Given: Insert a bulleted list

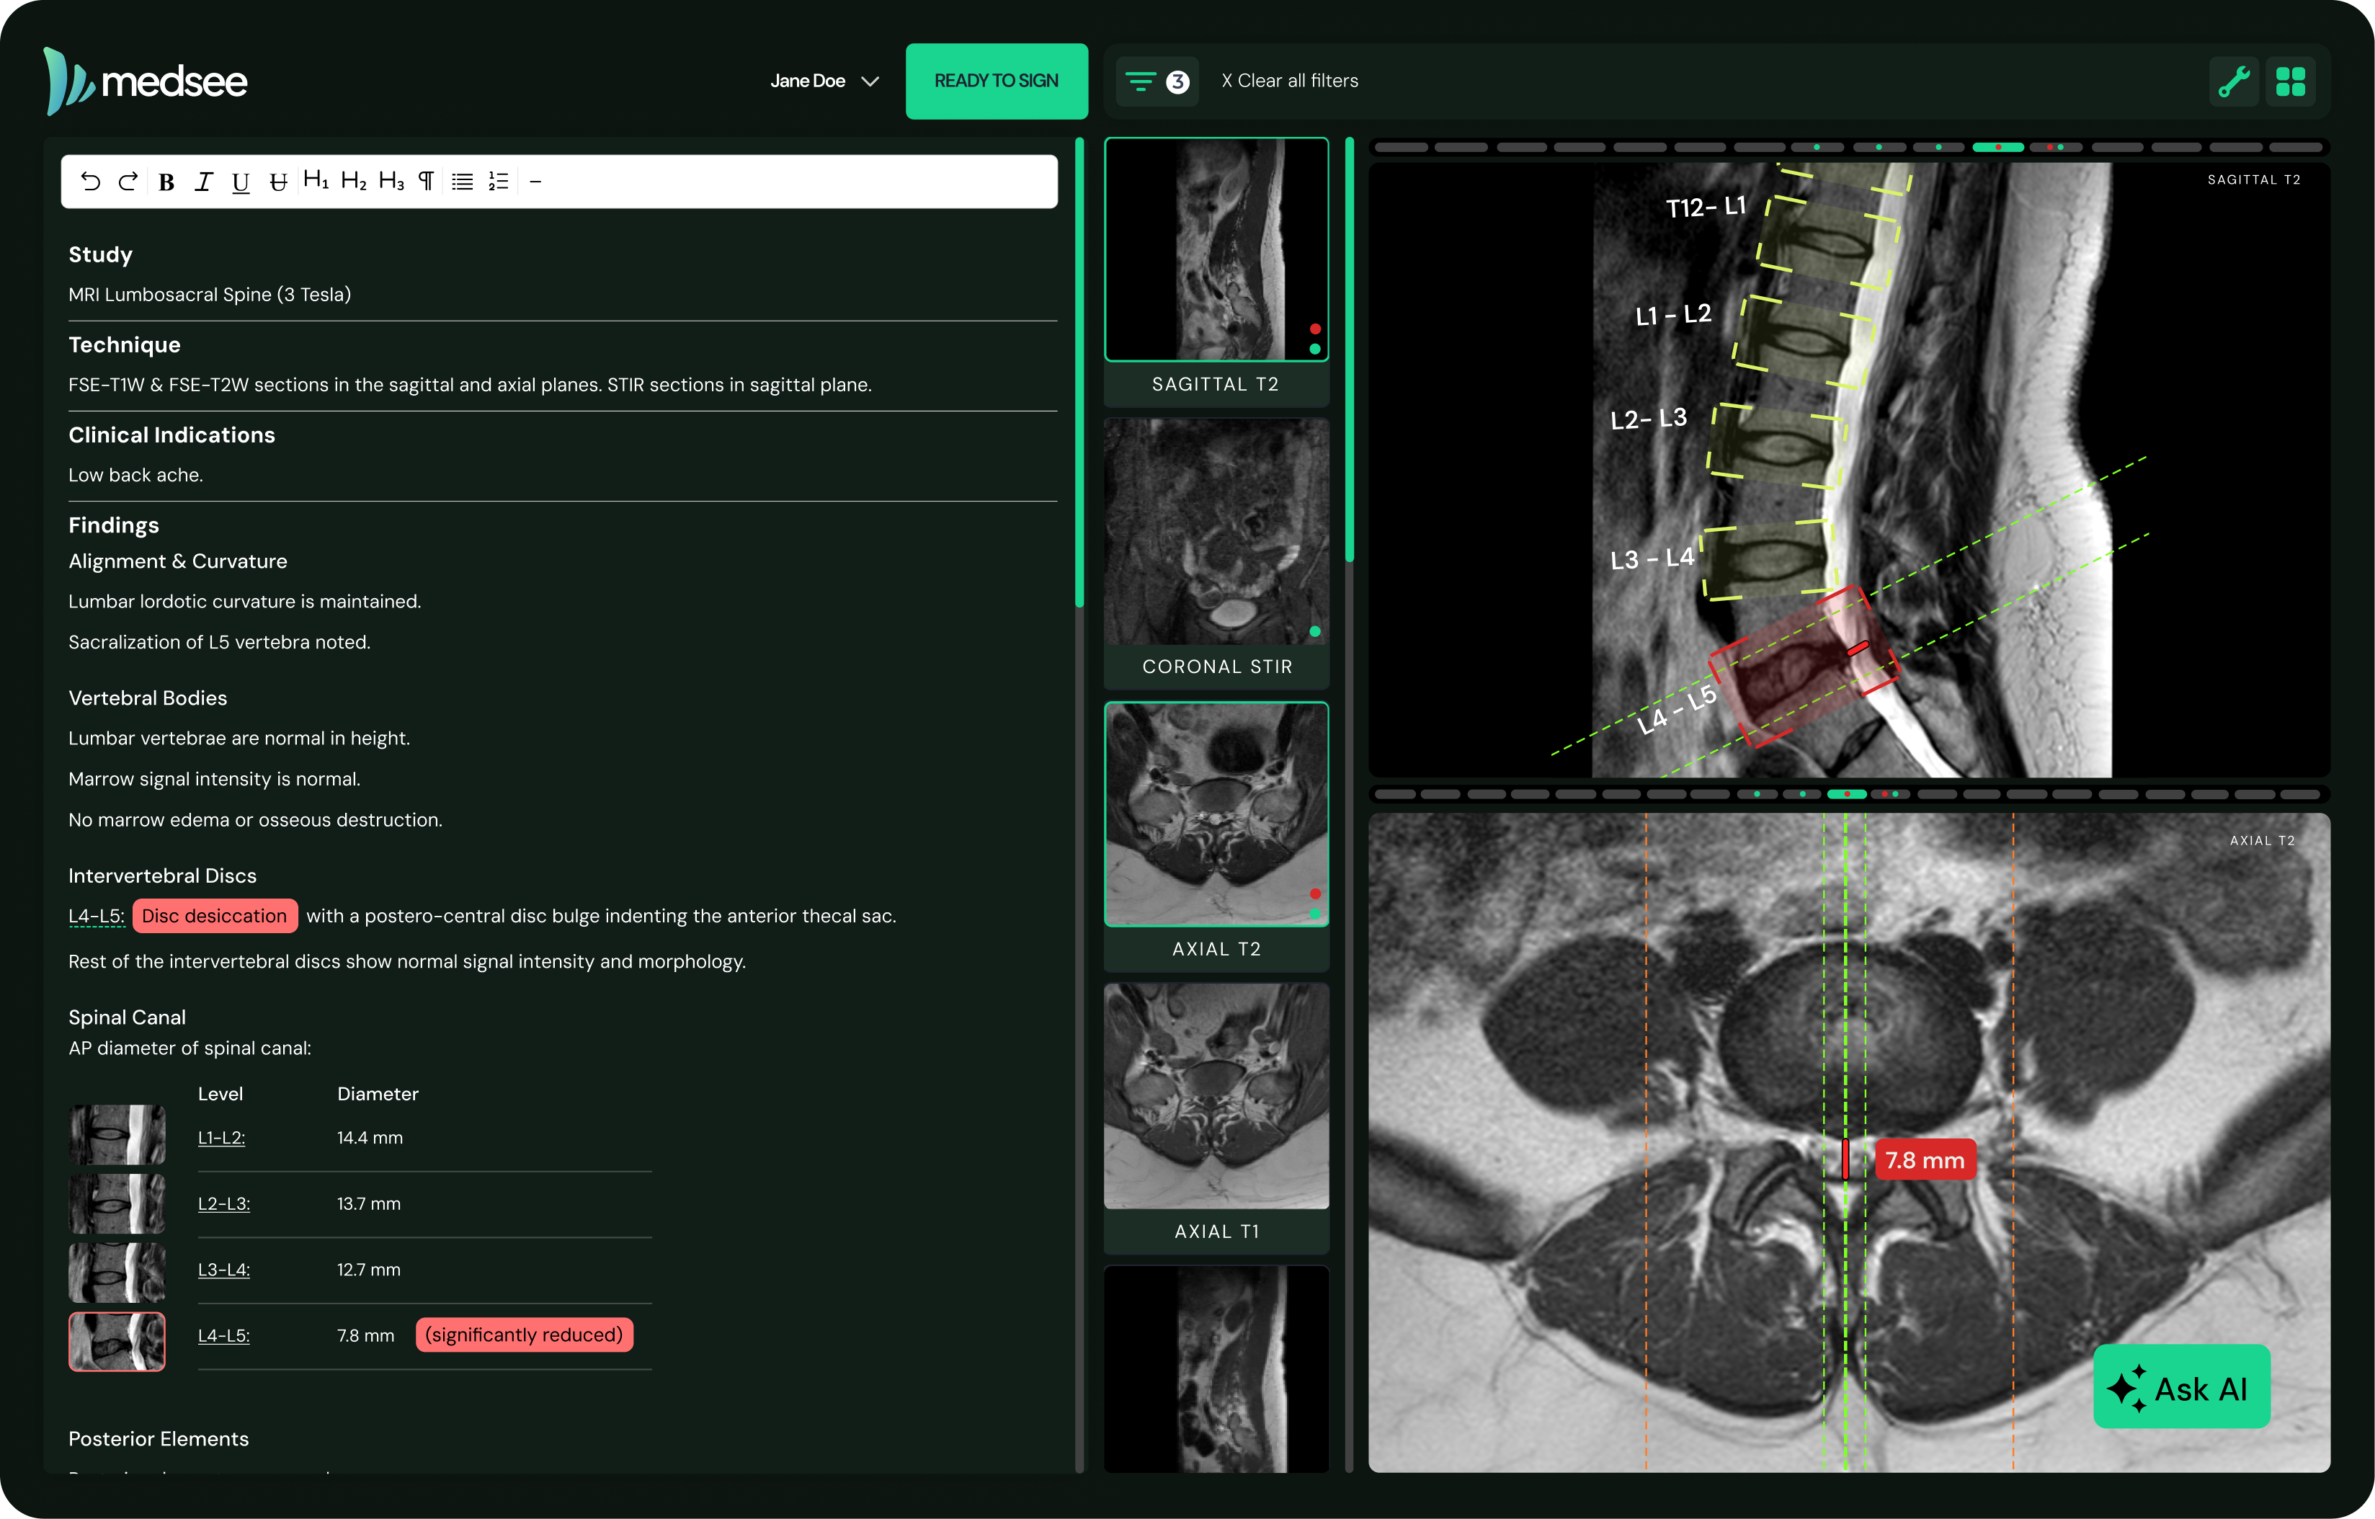Looking at the screenshot, I should tap(462, 182).
